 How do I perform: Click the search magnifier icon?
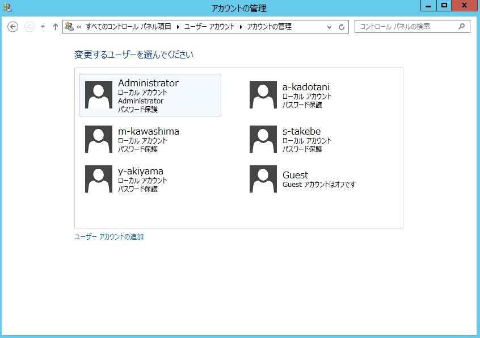pos(463,26)
